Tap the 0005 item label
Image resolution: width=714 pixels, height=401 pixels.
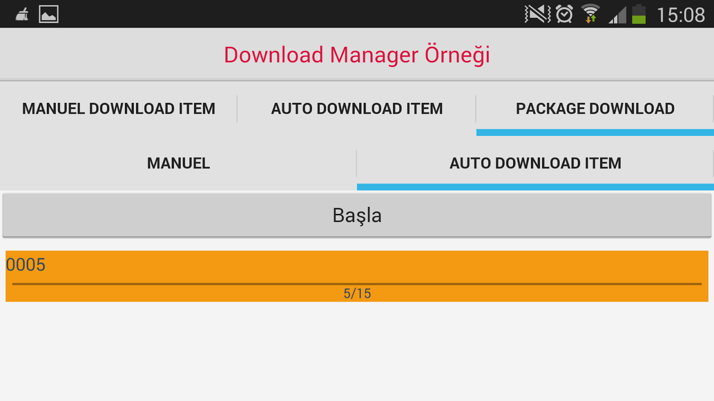click(25, 265)
